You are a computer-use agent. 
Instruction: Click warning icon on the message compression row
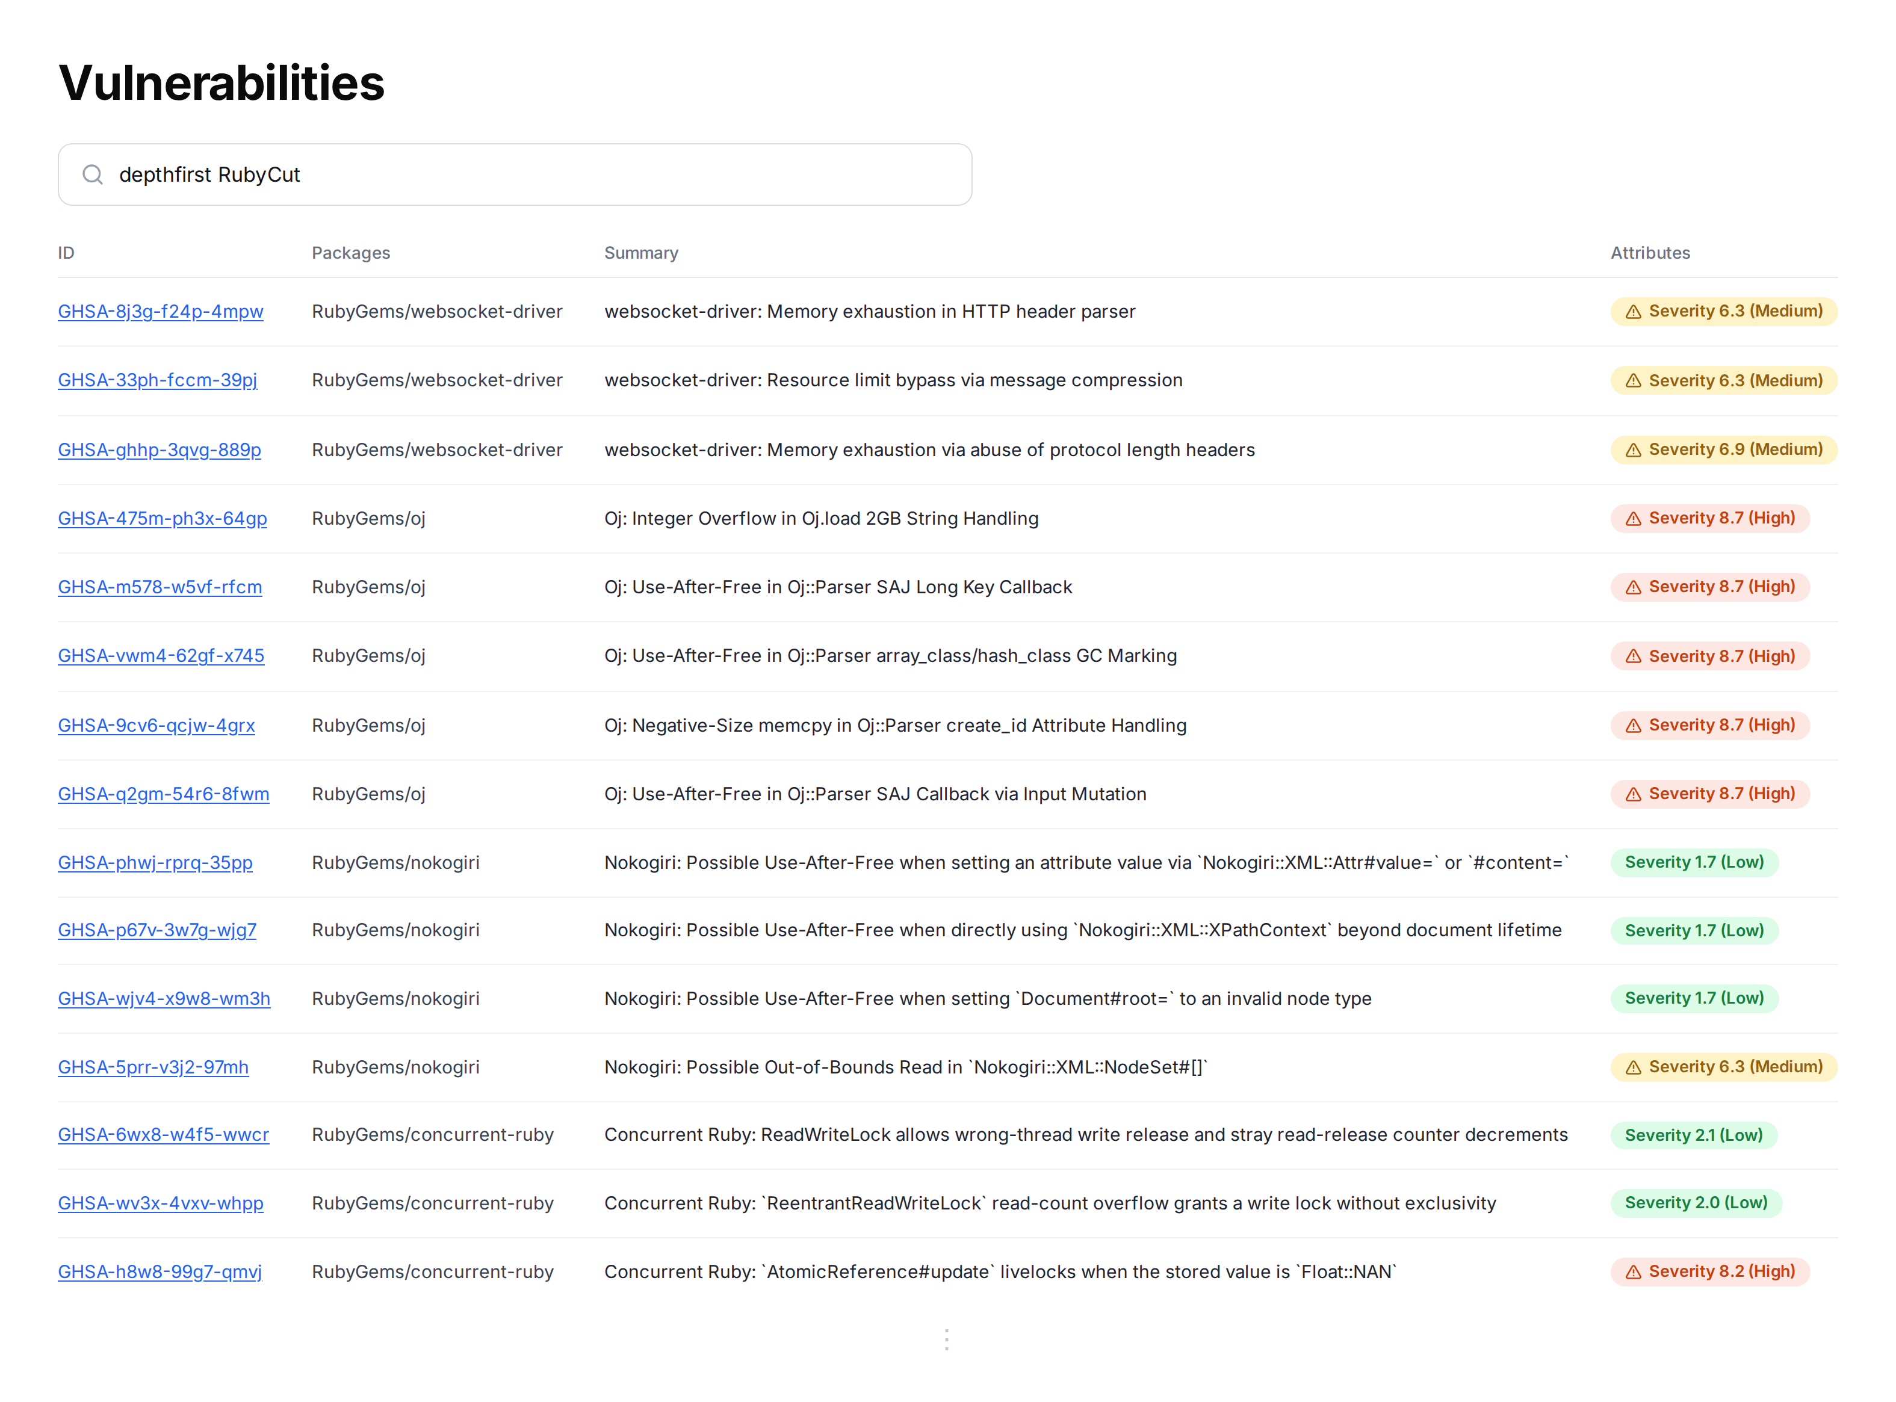point(1633,381)
